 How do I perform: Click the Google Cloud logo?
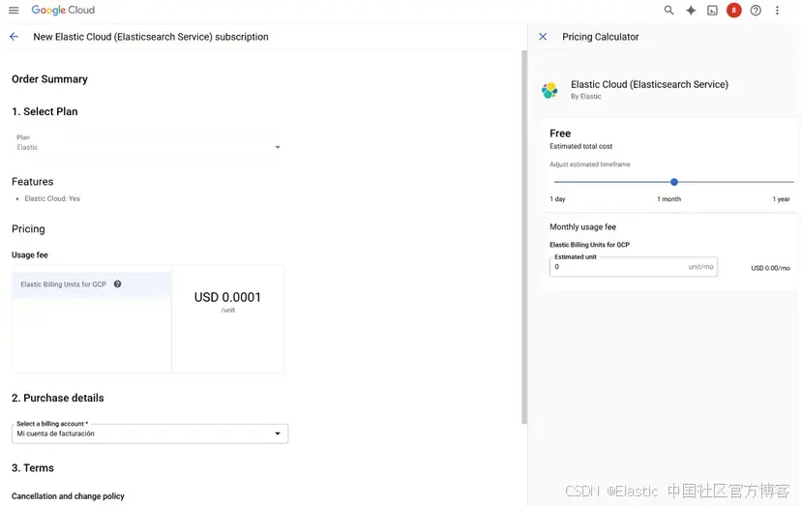[63, 11]
